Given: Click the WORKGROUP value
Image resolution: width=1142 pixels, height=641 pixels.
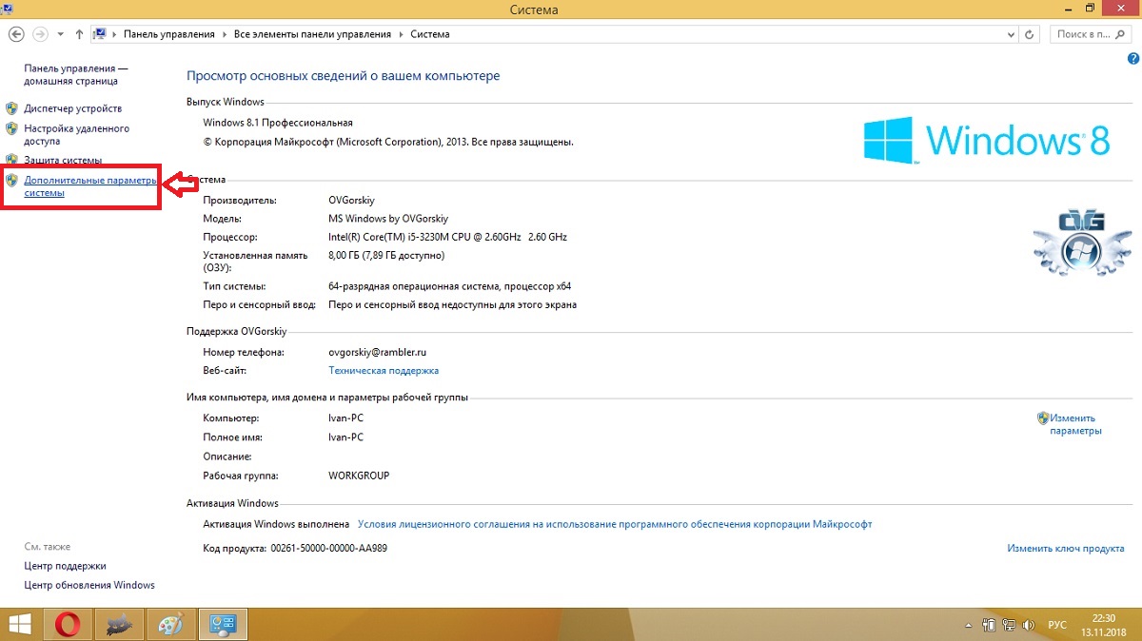Looking at the screenshot, I should tap(359, 476).
